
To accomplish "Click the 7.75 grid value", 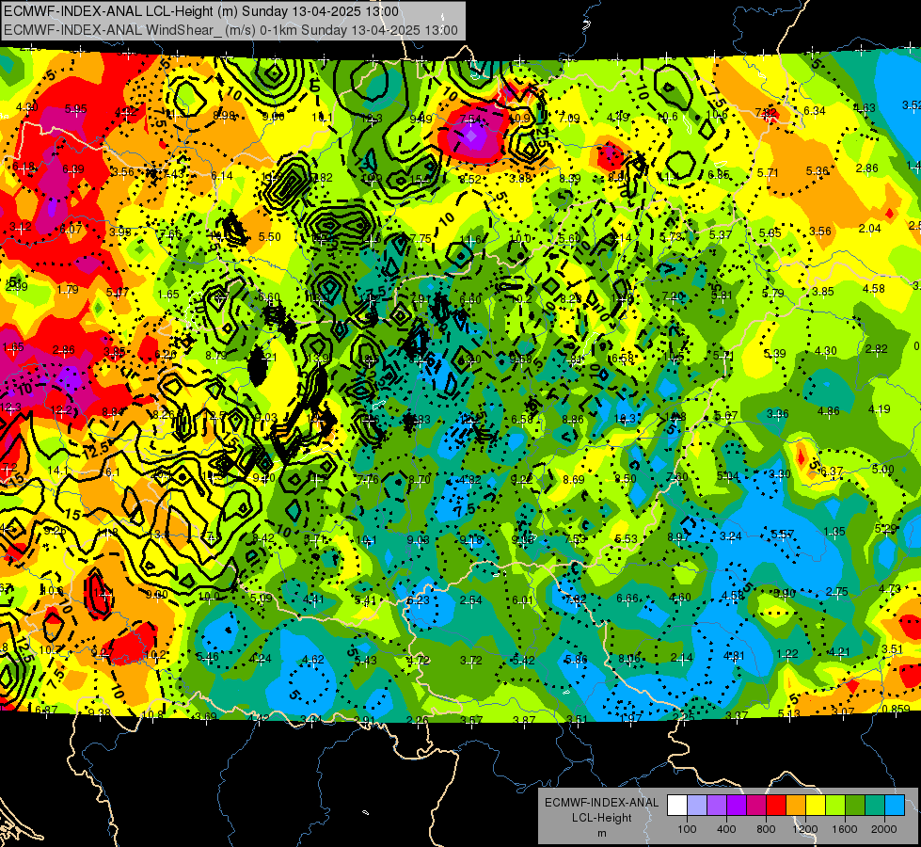I will [421, 238].
